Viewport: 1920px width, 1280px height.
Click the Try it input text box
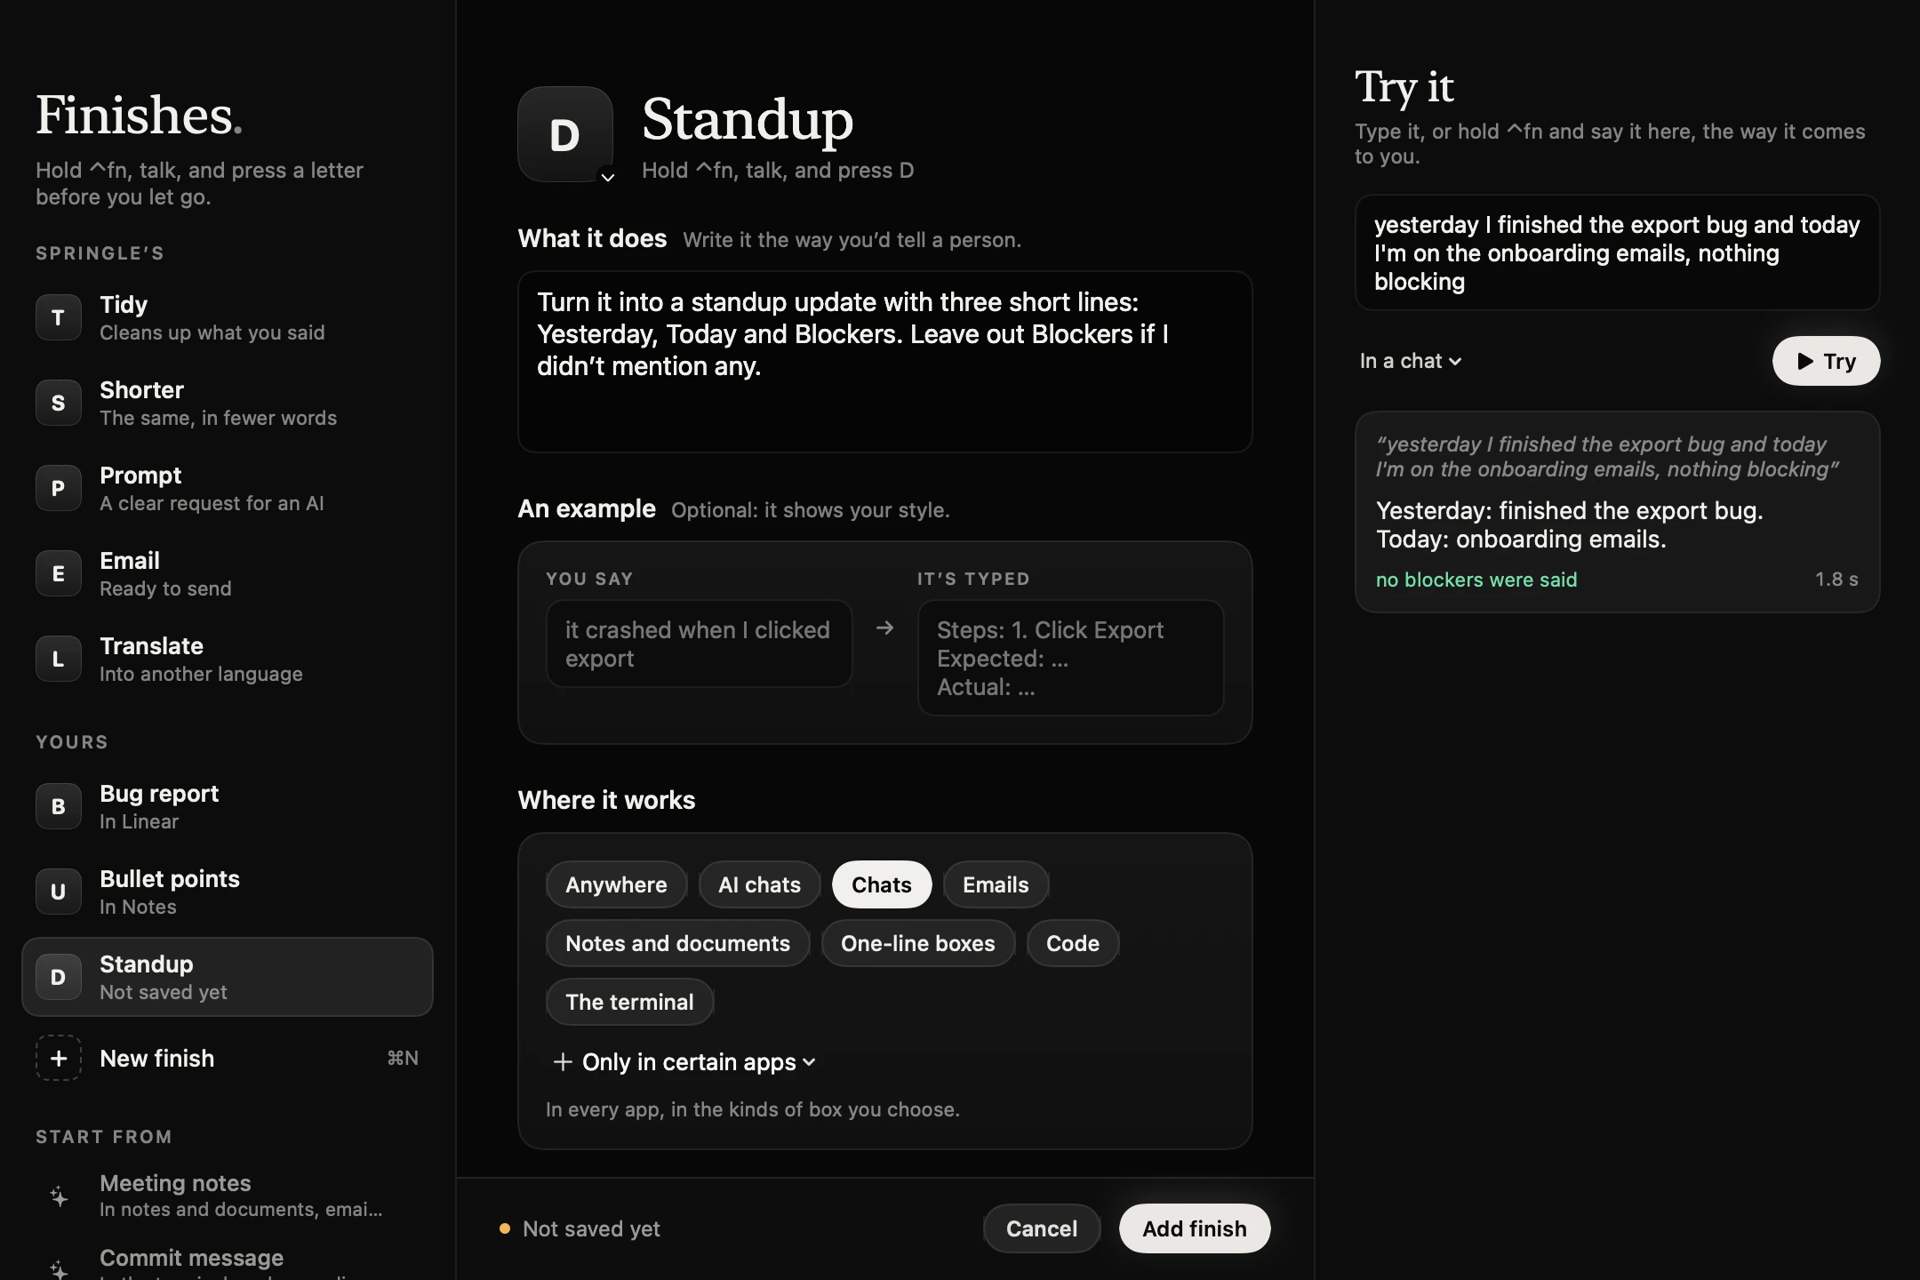pos(1617,252)
